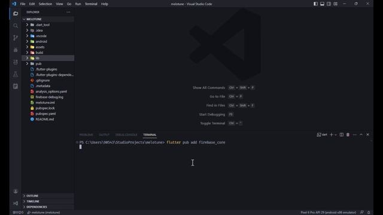Image resolution: width=383 pixels, height=215 pixels.
Task: Expand the build folder
Action: coord(48,53)
